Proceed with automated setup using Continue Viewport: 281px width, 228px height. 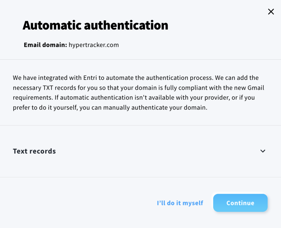tap(240, 203)
